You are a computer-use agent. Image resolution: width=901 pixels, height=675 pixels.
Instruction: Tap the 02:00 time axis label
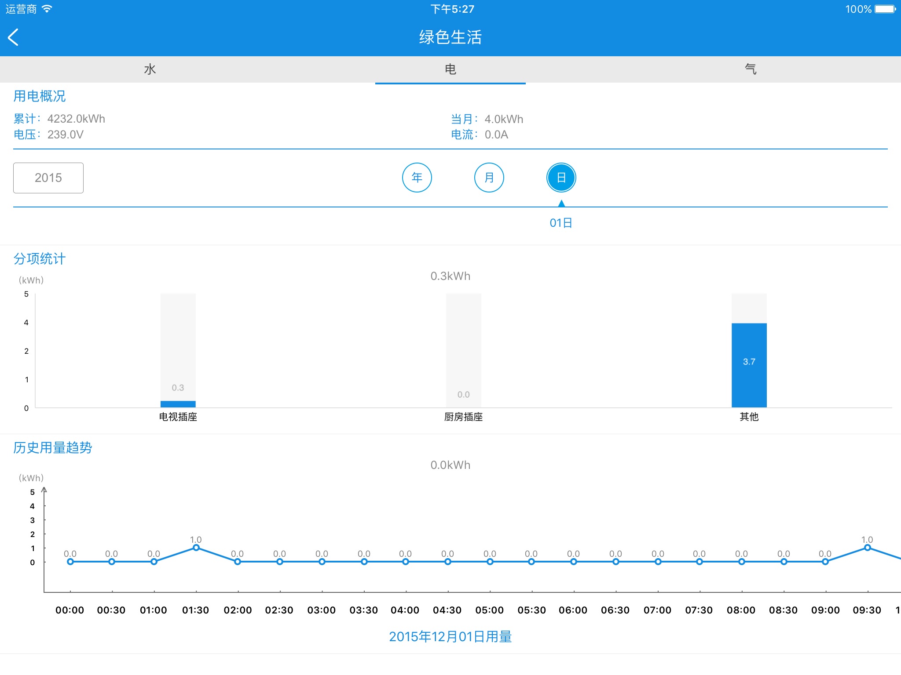238,610
